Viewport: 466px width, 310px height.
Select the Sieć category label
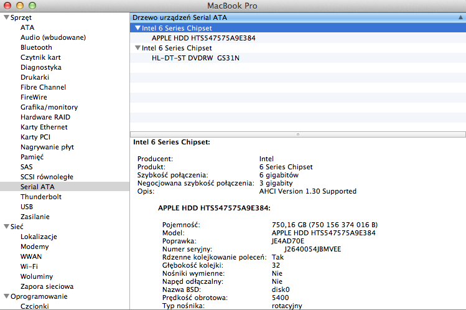pyautogui.click(x=17, y=227)
